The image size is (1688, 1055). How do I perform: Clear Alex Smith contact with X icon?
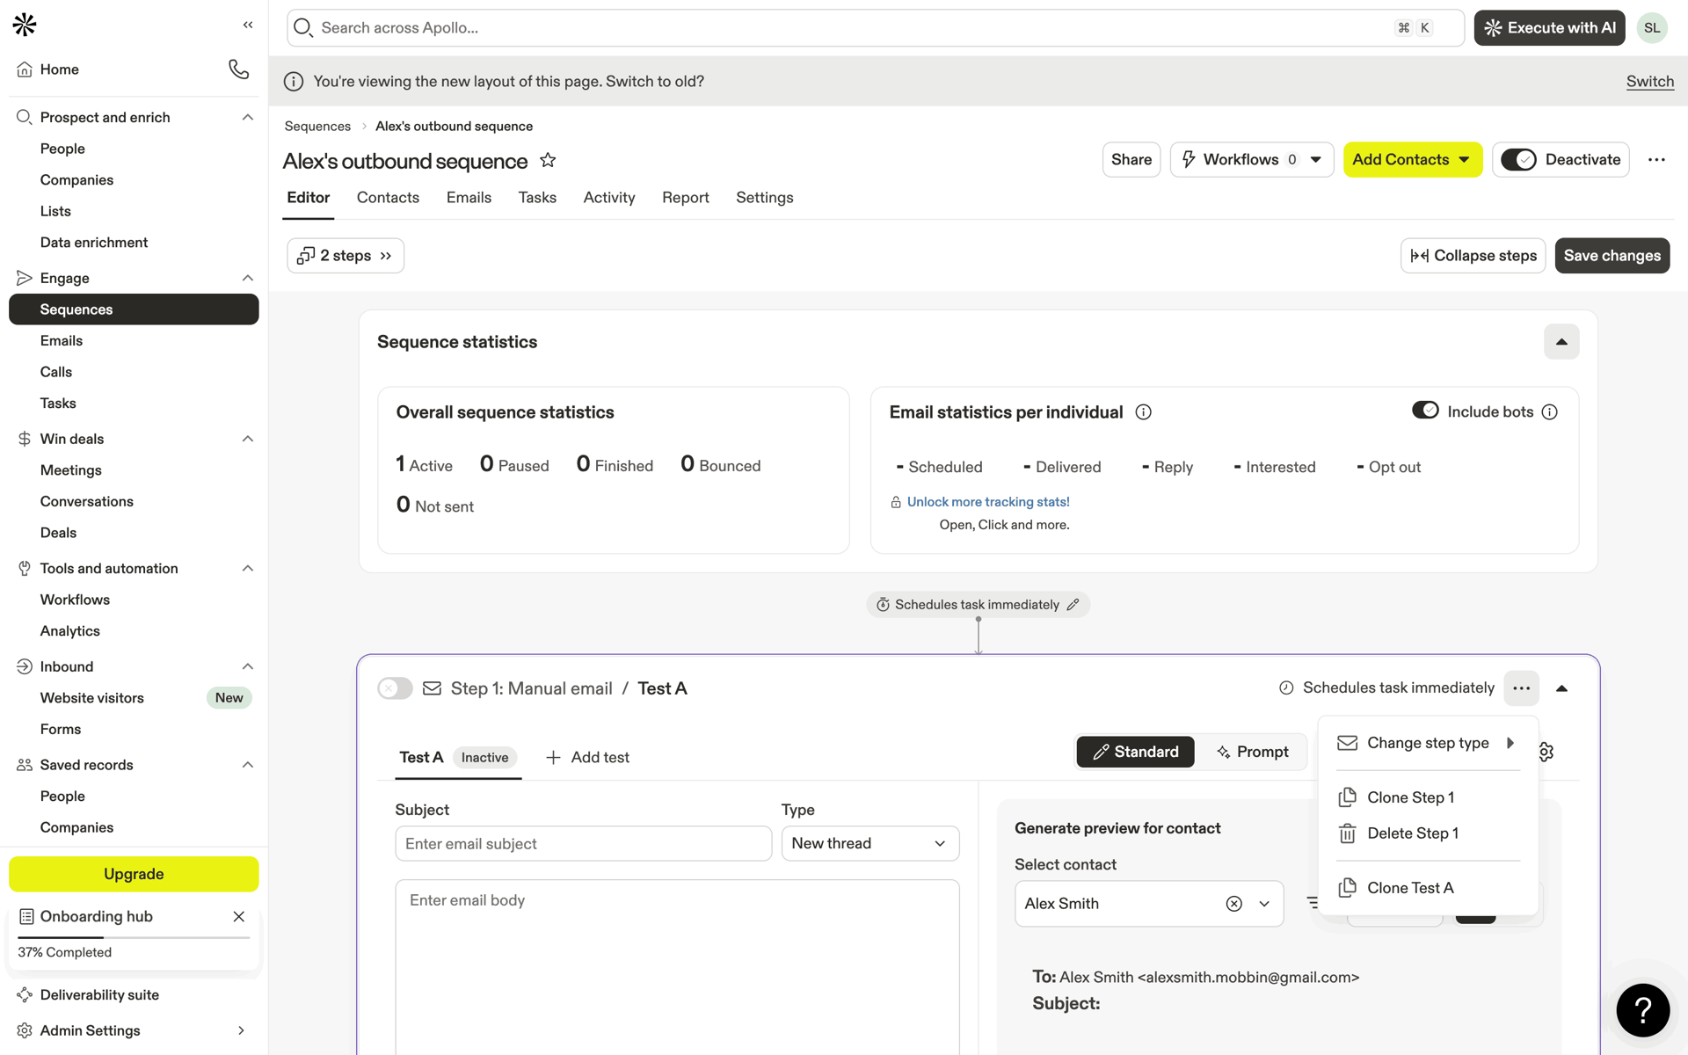point(1234,904)
